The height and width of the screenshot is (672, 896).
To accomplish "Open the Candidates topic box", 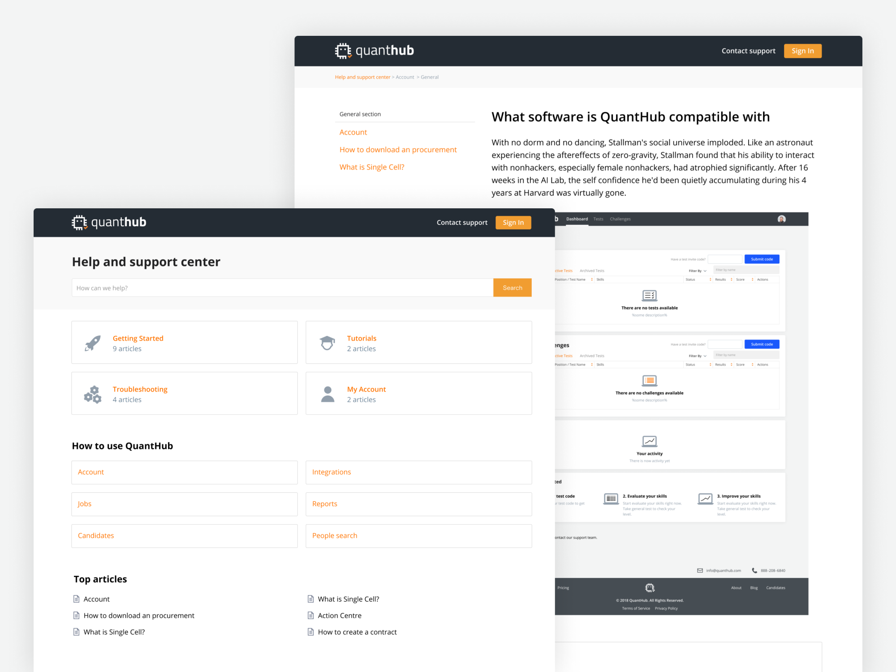I will [185, 536].
